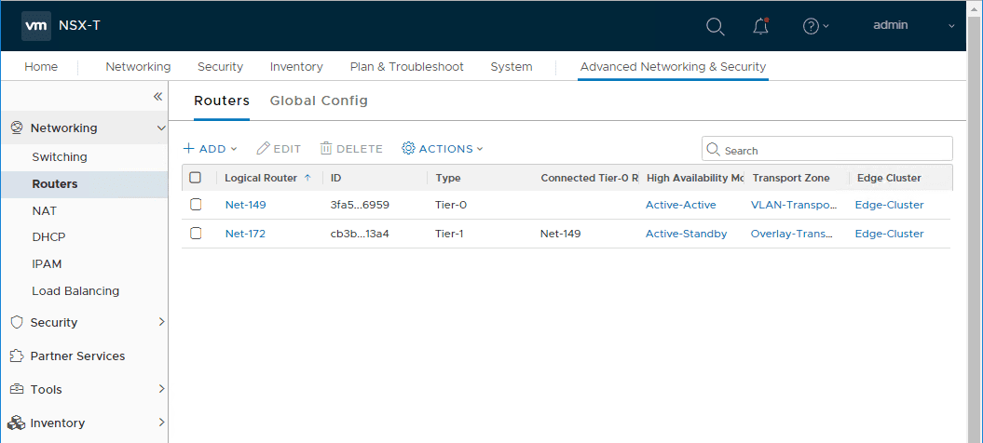983x443 pixels.
Task: Open the admin user dropdown
Action: point(914,26)
